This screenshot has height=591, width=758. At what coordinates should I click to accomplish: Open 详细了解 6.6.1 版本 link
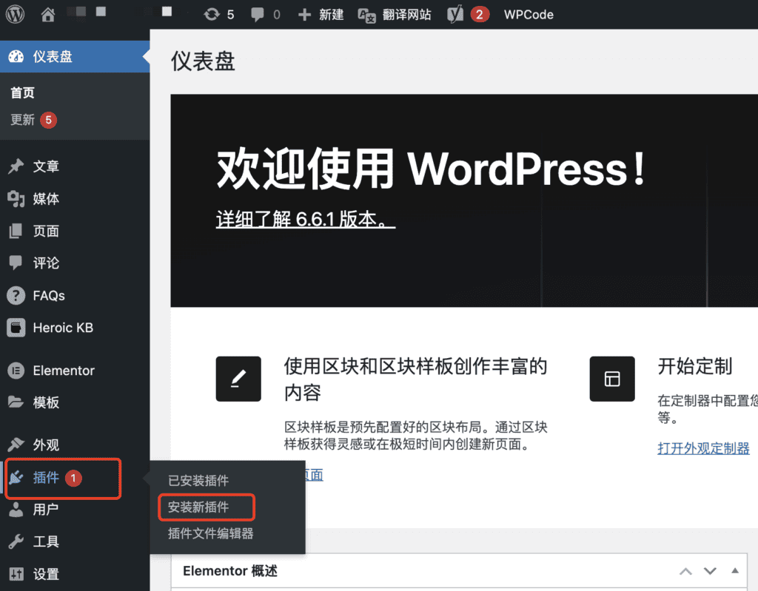(306, 219)
